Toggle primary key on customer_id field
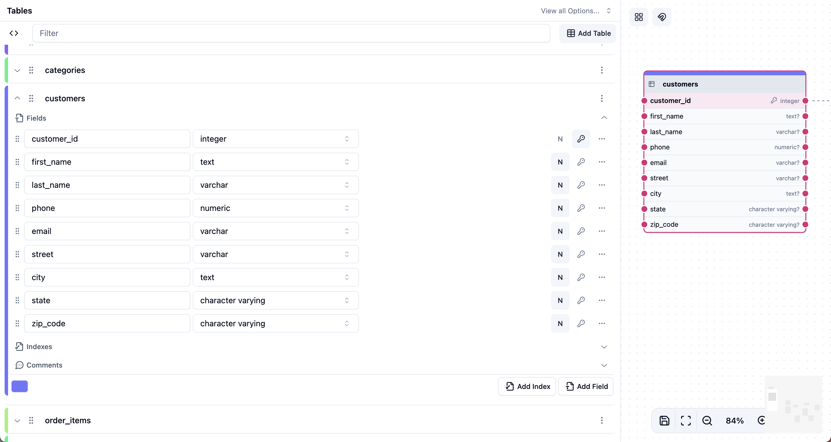 [581, 139]
